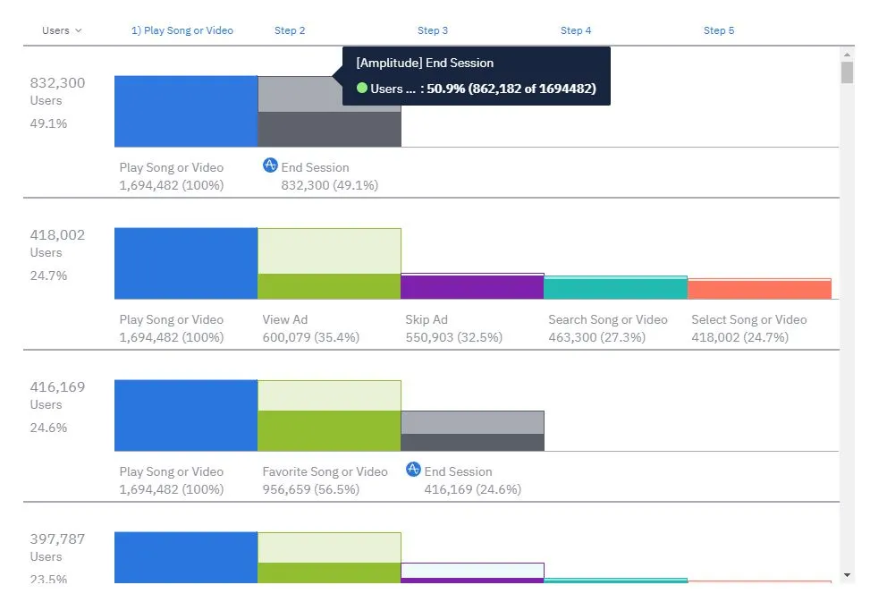This screenshot has width=870, height=602.
Task: Click green dot in the End Session tooltip
Action: pos(362,89)
